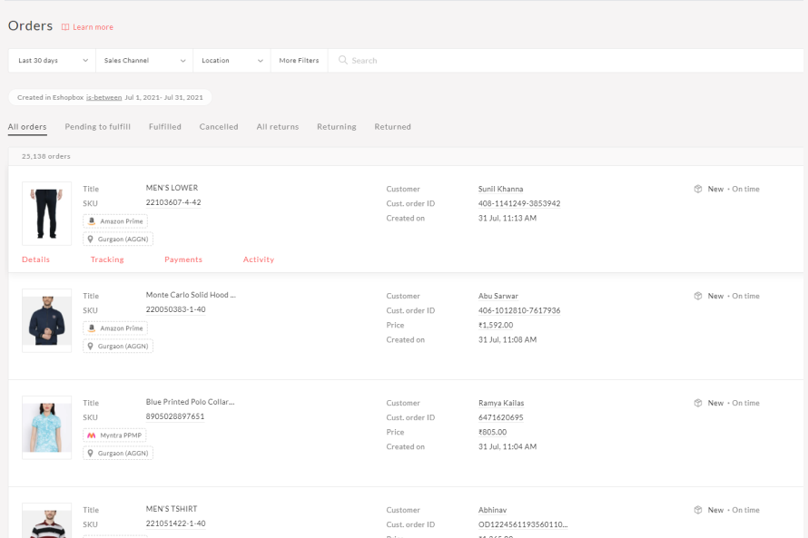The width and height of the screenshot is (808, 538).
Task: Click inside the Search input field
Action: [409, 60]
